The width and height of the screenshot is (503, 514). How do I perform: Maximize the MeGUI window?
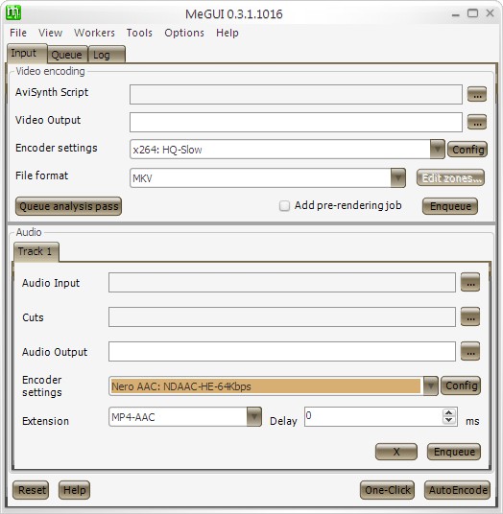coord(472,13)
